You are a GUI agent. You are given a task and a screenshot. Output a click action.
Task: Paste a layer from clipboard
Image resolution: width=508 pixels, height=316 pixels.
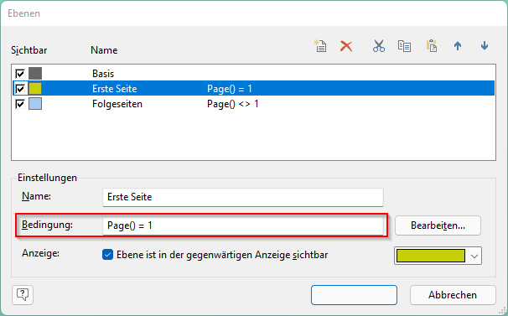[431, 46]
